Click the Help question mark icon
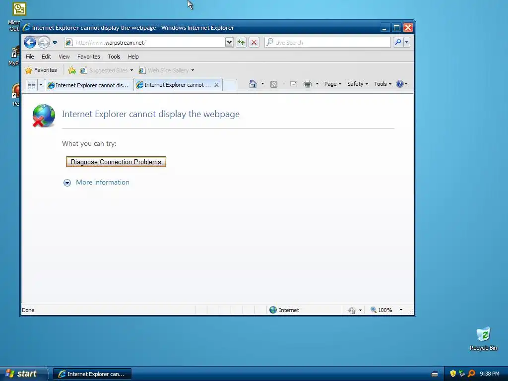 pos(400,84)
